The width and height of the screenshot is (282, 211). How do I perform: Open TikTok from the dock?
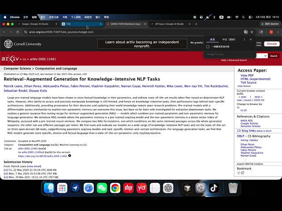point(214,188)
